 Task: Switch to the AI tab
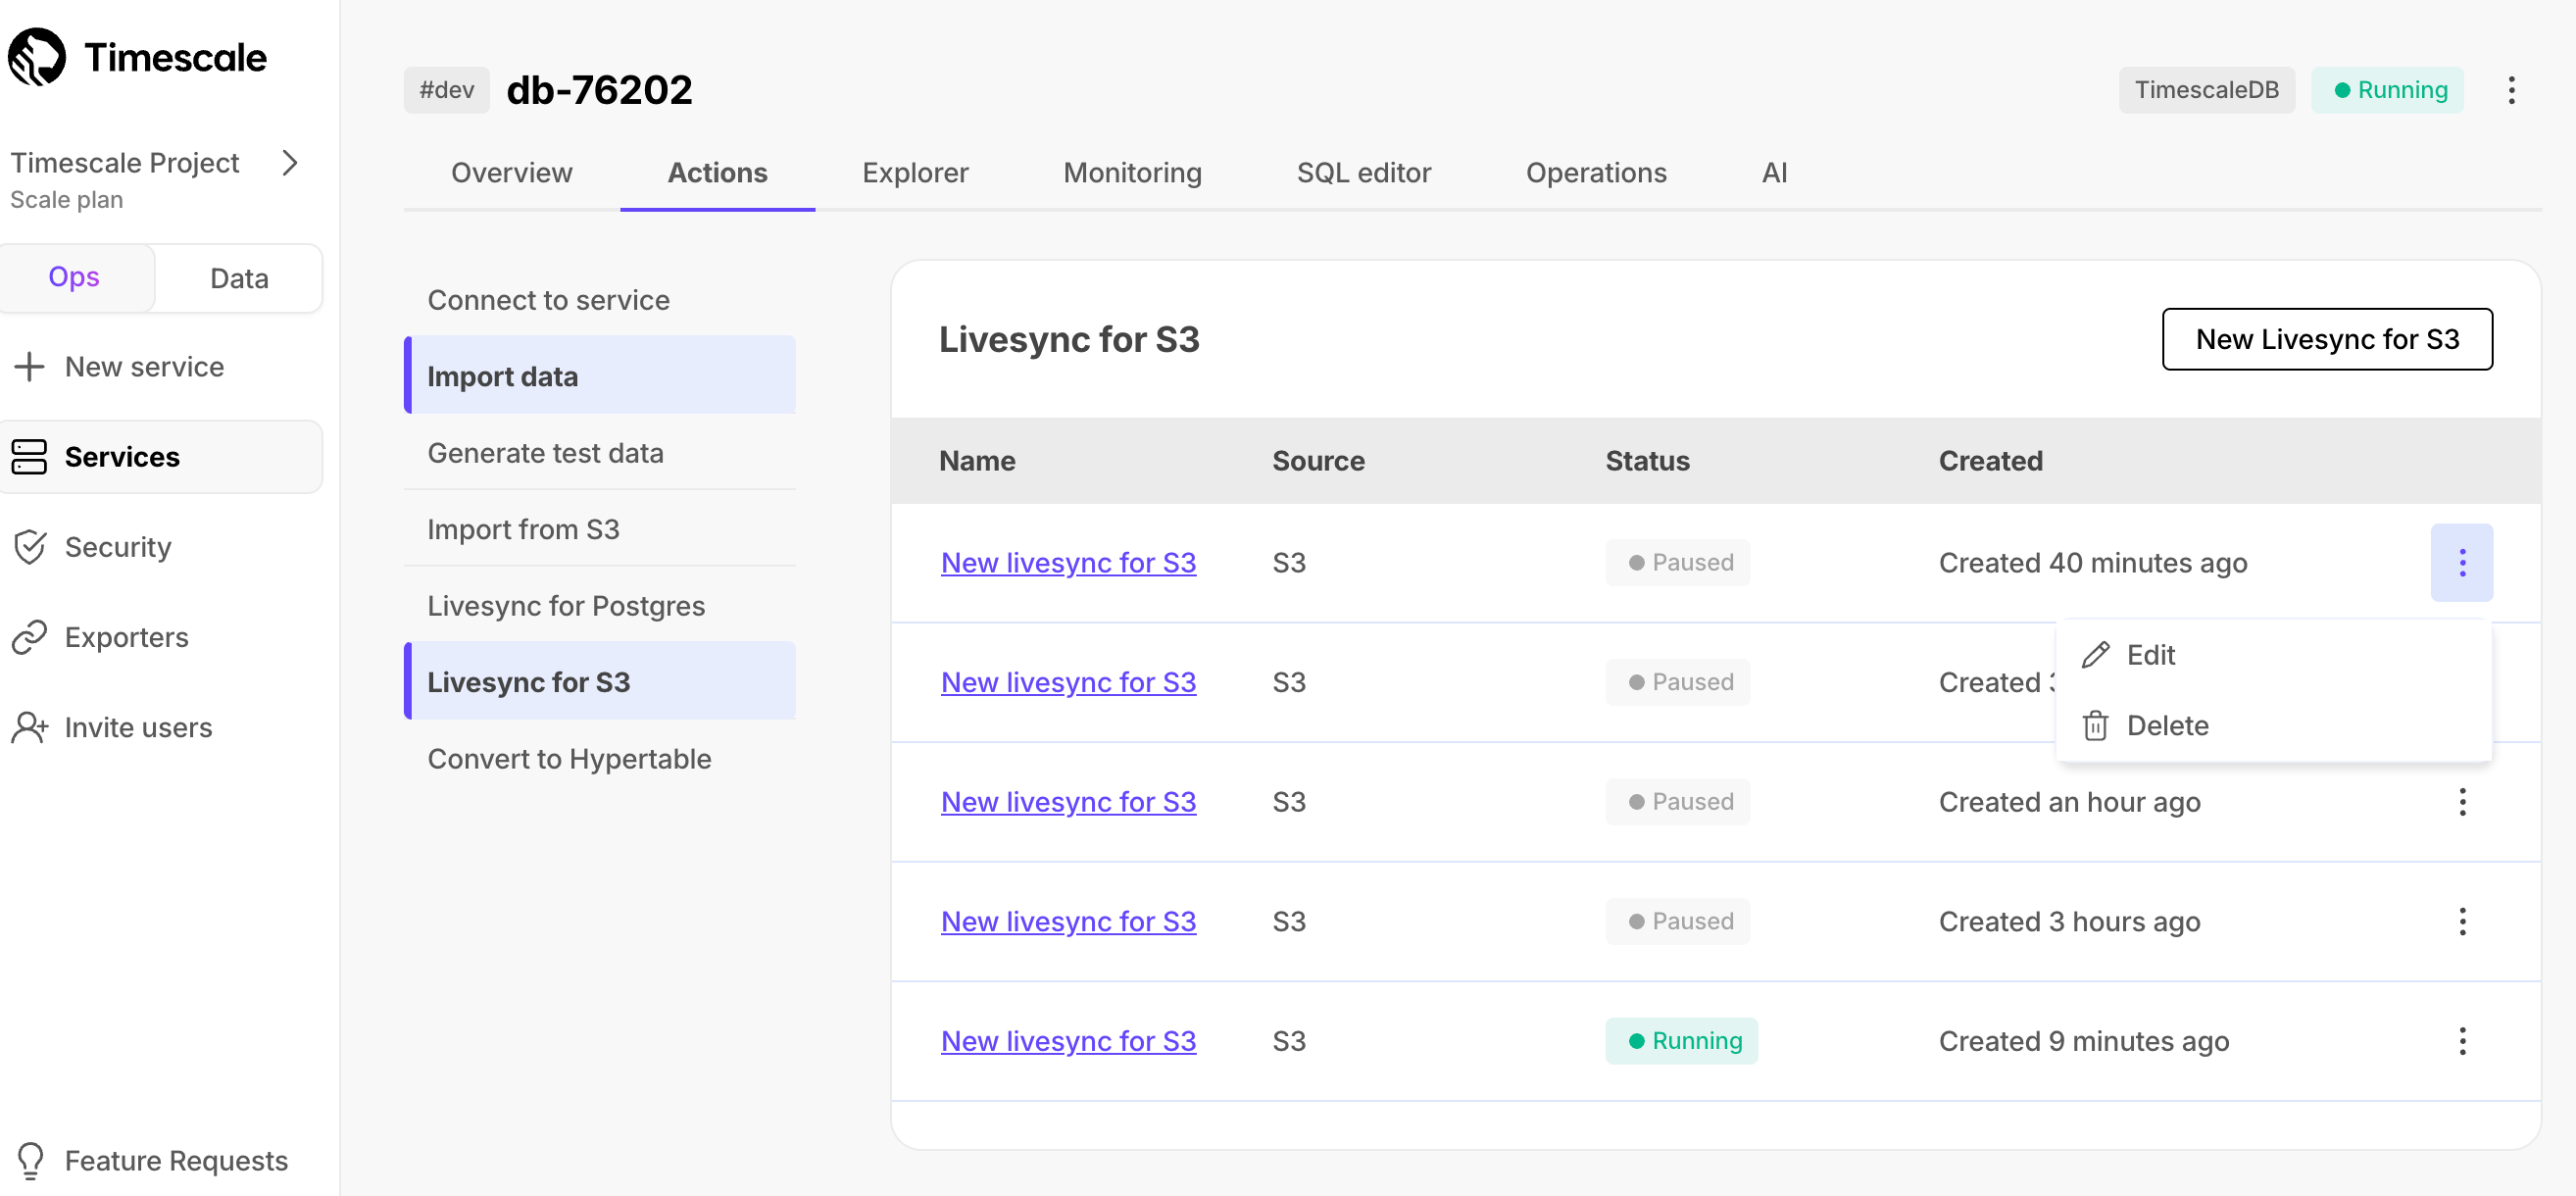tap(1774, 173)
